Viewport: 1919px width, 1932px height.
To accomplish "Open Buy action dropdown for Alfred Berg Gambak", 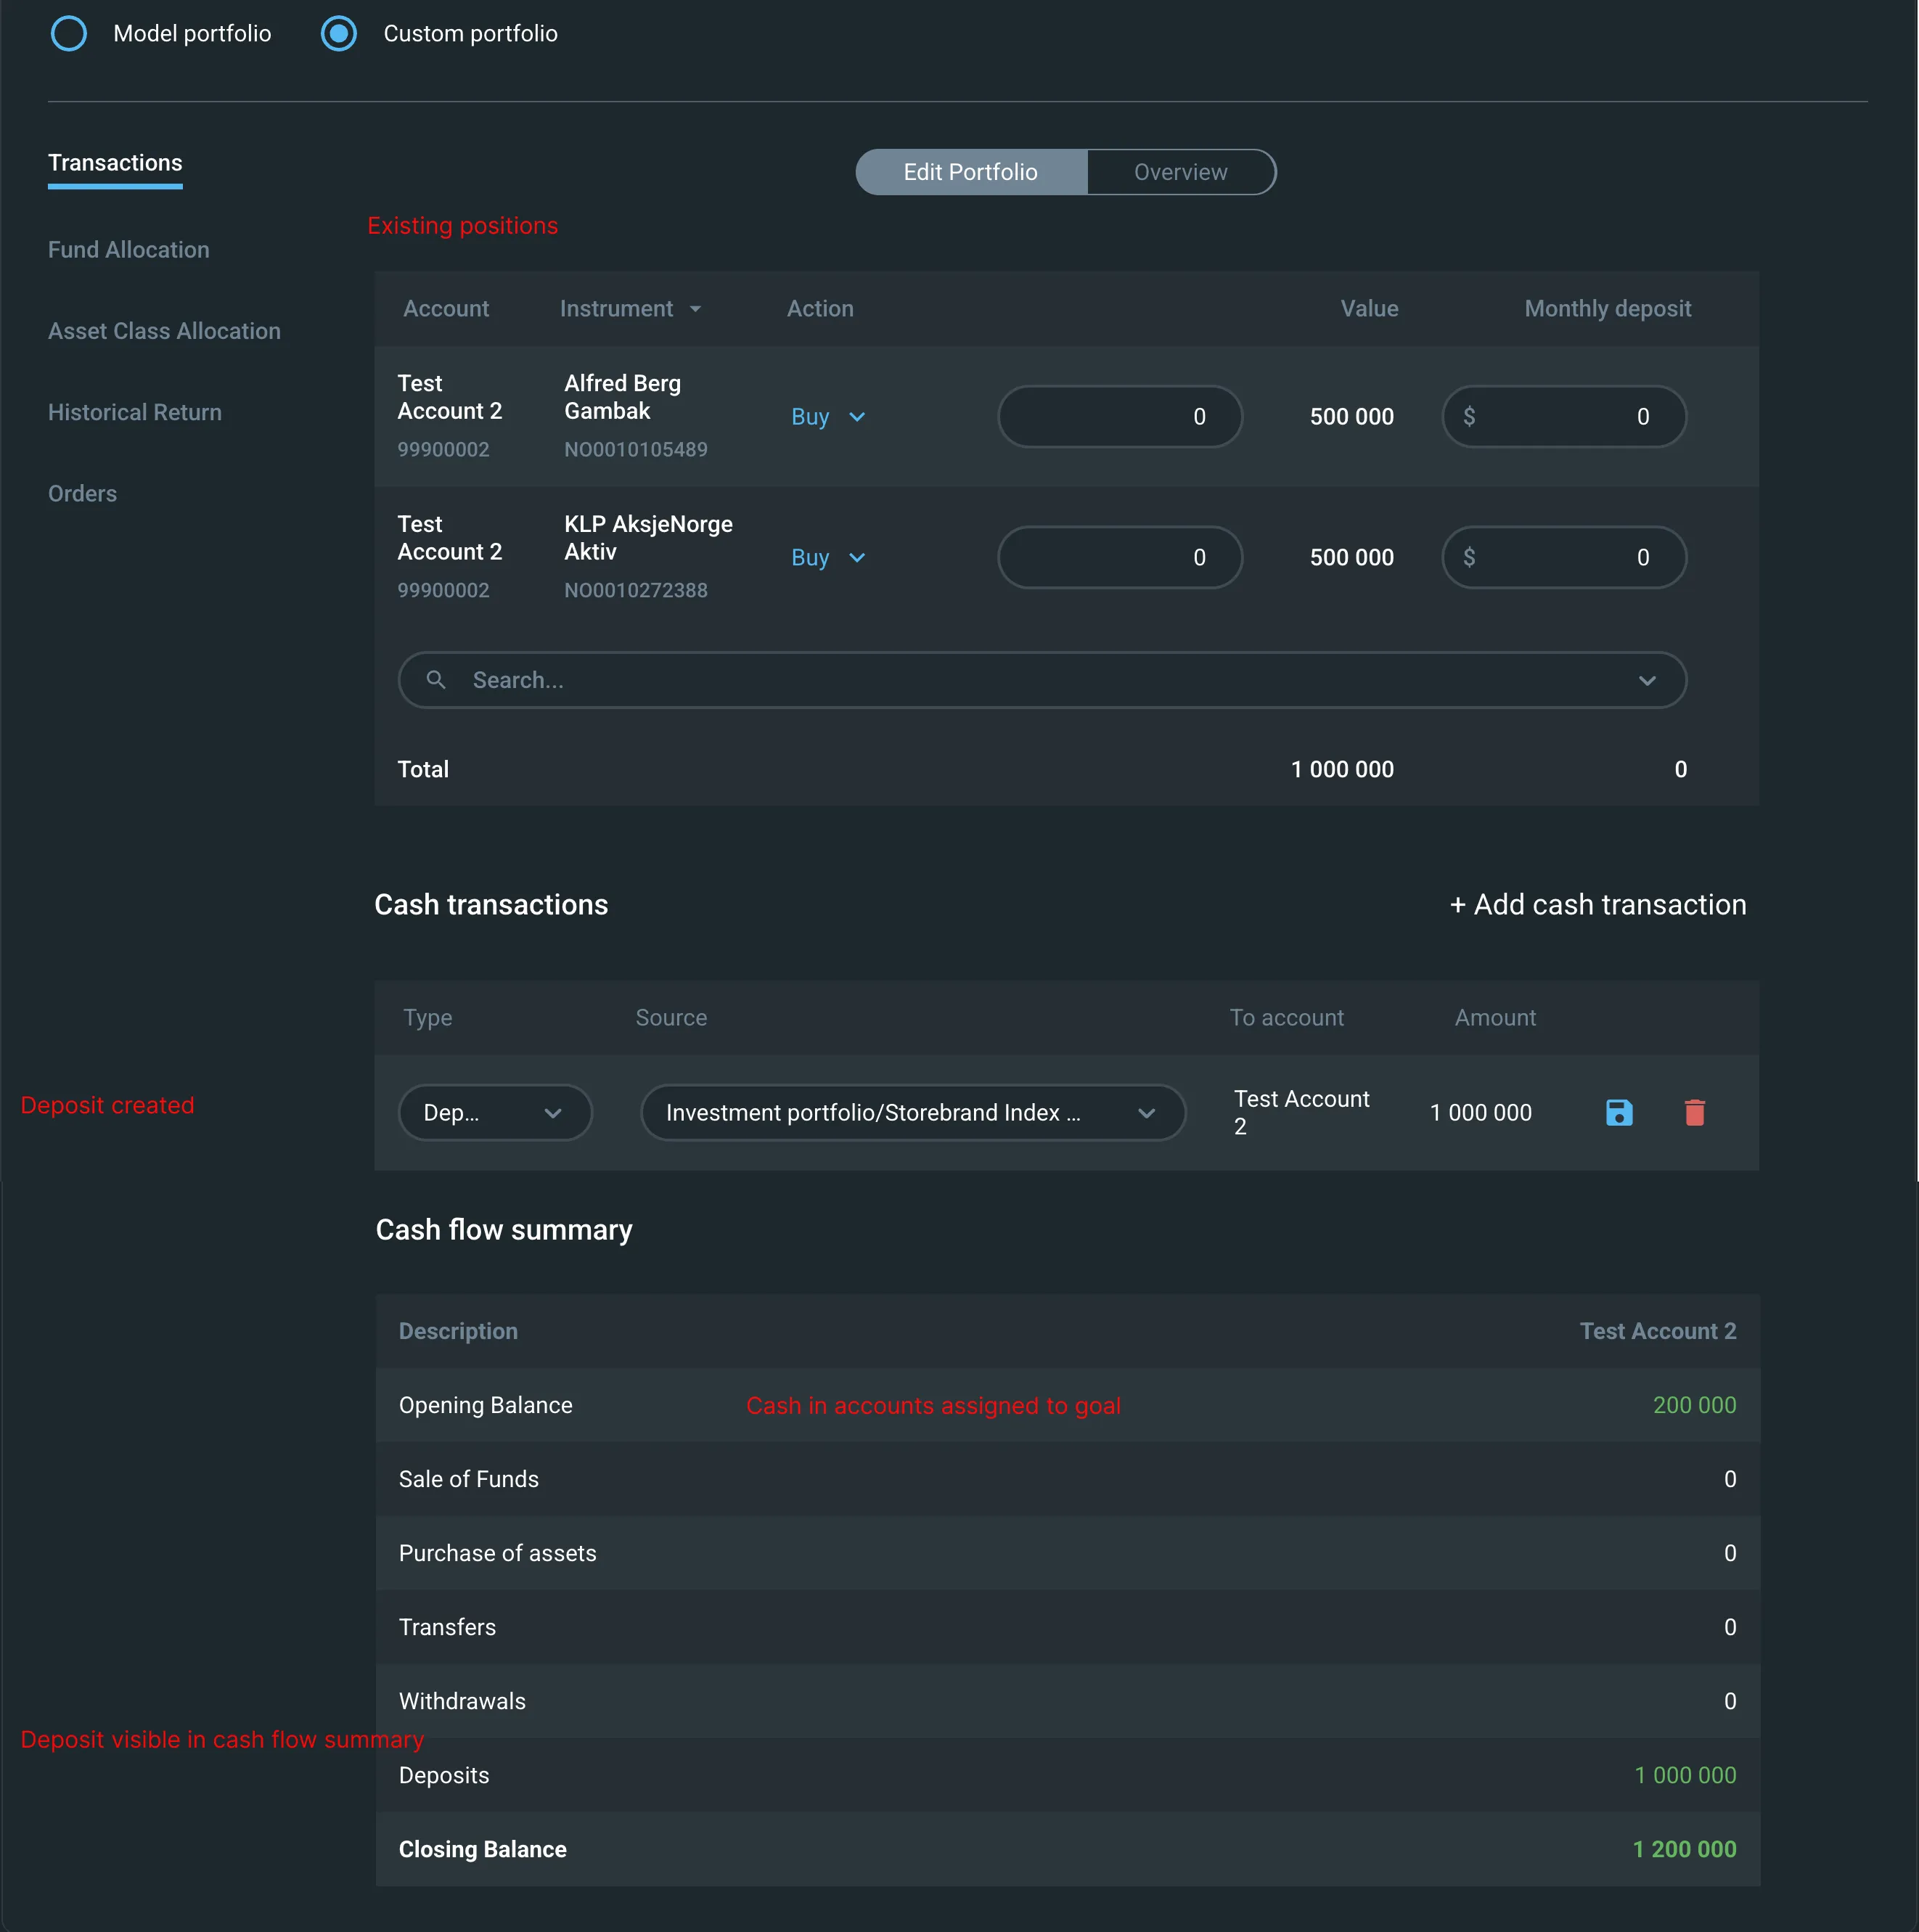I will tap(828, 417).
